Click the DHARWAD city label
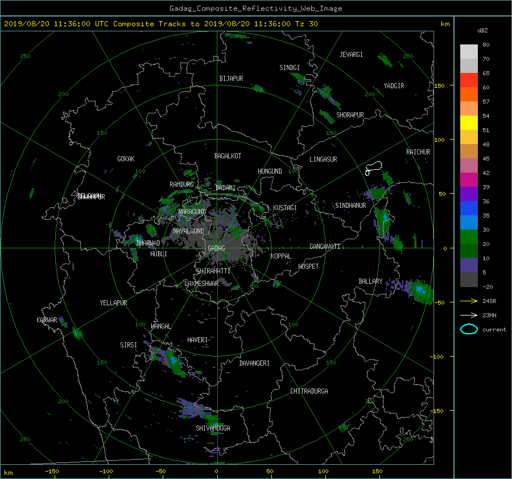Screen dimensions: 512x479 coord(148,243)
